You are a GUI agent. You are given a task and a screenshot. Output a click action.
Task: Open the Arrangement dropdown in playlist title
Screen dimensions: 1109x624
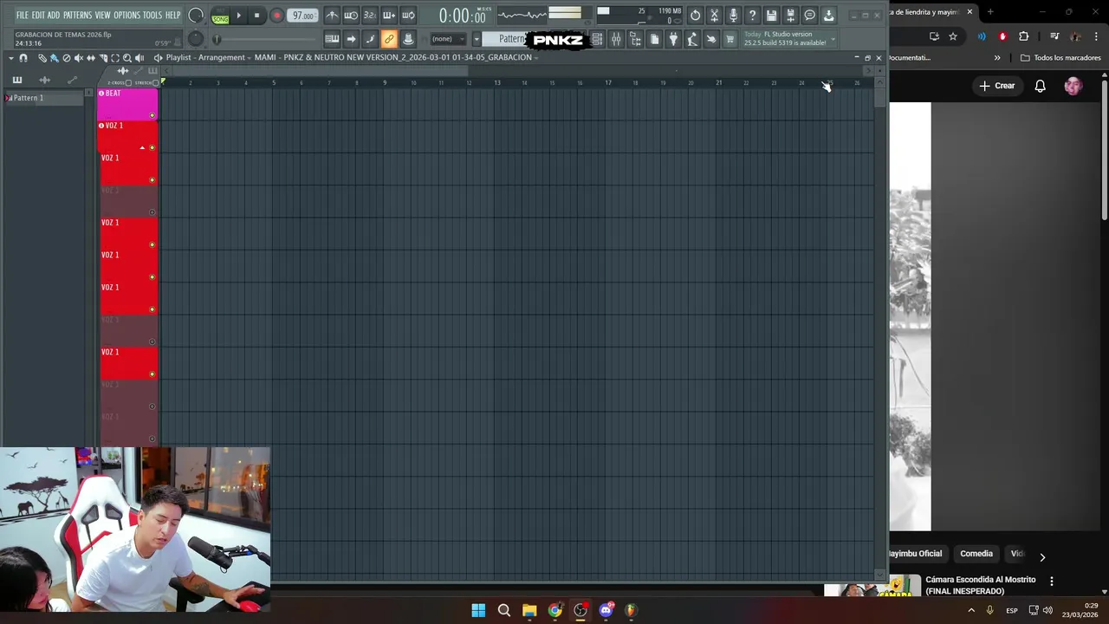222,57
